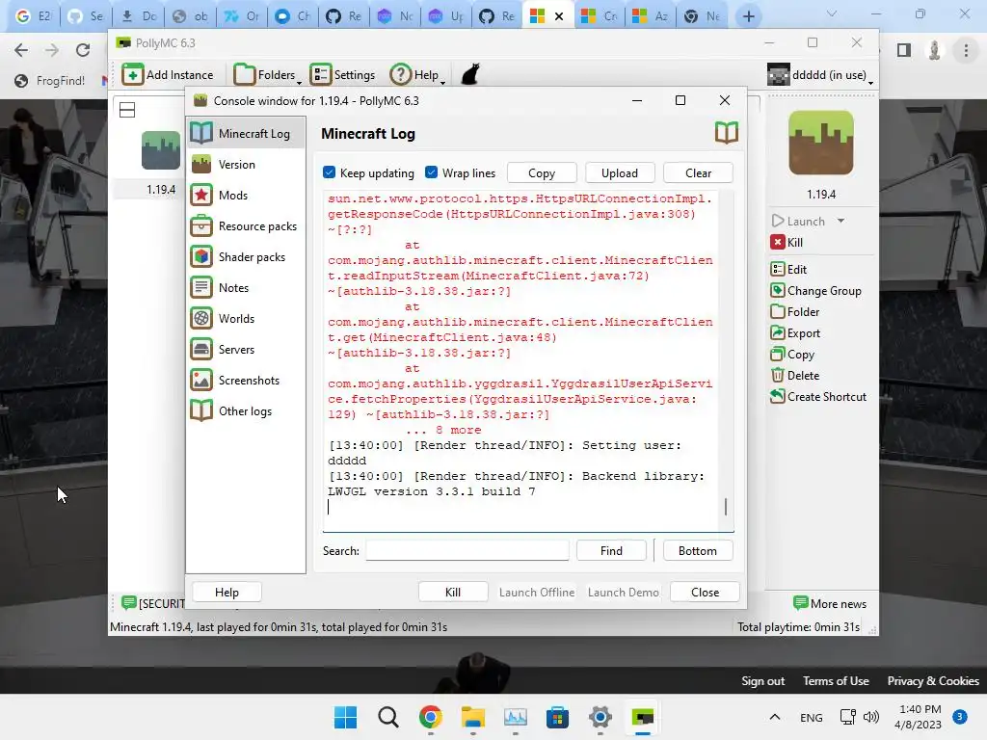Expand the Launch dropdown arrow
987x740 pixels.
pyautogui.click(x=840, y=221)
